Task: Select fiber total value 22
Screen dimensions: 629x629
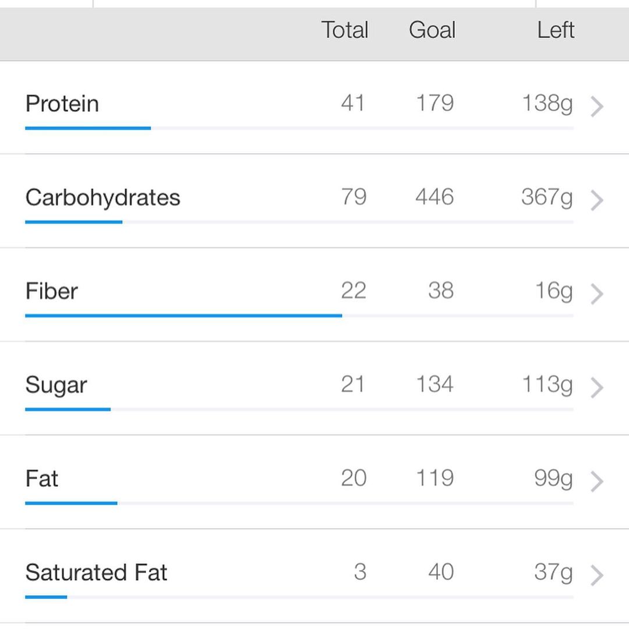Action: [354, 291]
